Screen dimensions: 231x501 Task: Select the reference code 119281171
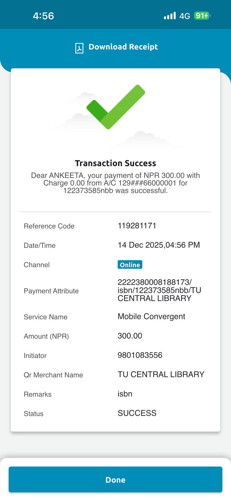tap(137, 226)
